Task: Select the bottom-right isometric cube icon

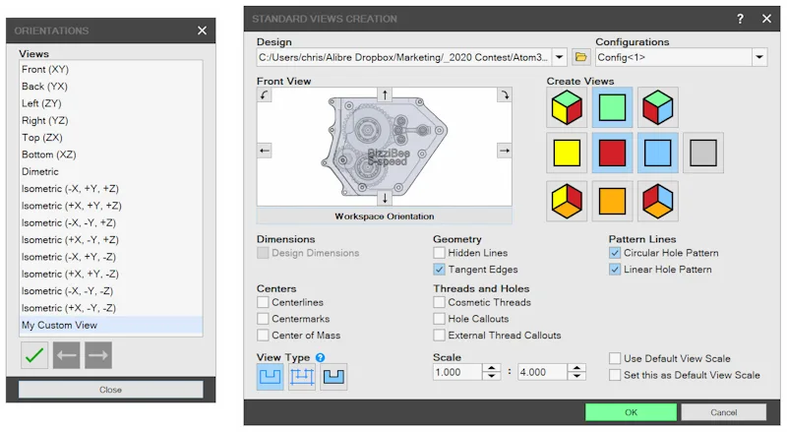Action: click(657, 201)
